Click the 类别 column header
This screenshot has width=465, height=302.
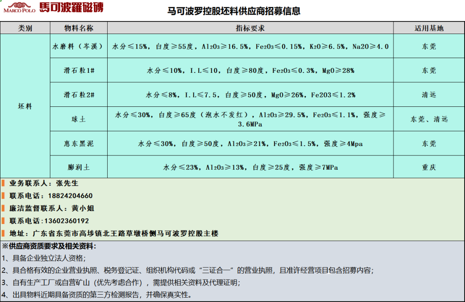25,28
